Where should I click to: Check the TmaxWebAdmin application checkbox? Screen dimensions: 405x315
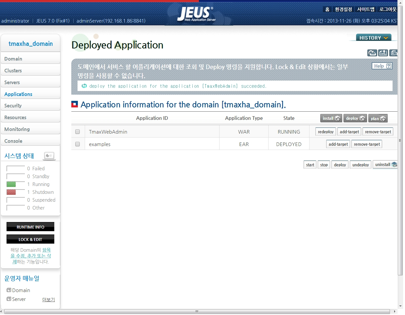click(x=78, y=132)
